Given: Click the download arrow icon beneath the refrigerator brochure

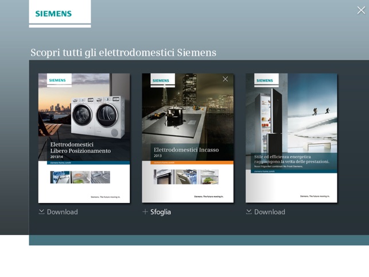Looking at the screenshot, I should (x=248, y=211).
